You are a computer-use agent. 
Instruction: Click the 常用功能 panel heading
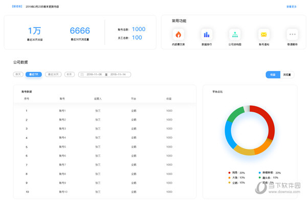click(179, 21)
